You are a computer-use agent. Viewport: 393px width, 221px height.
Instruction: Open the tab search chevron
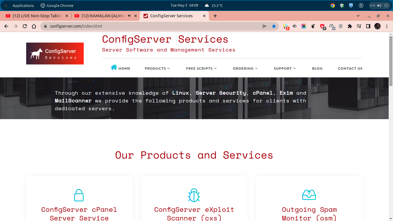pos(358,16)
